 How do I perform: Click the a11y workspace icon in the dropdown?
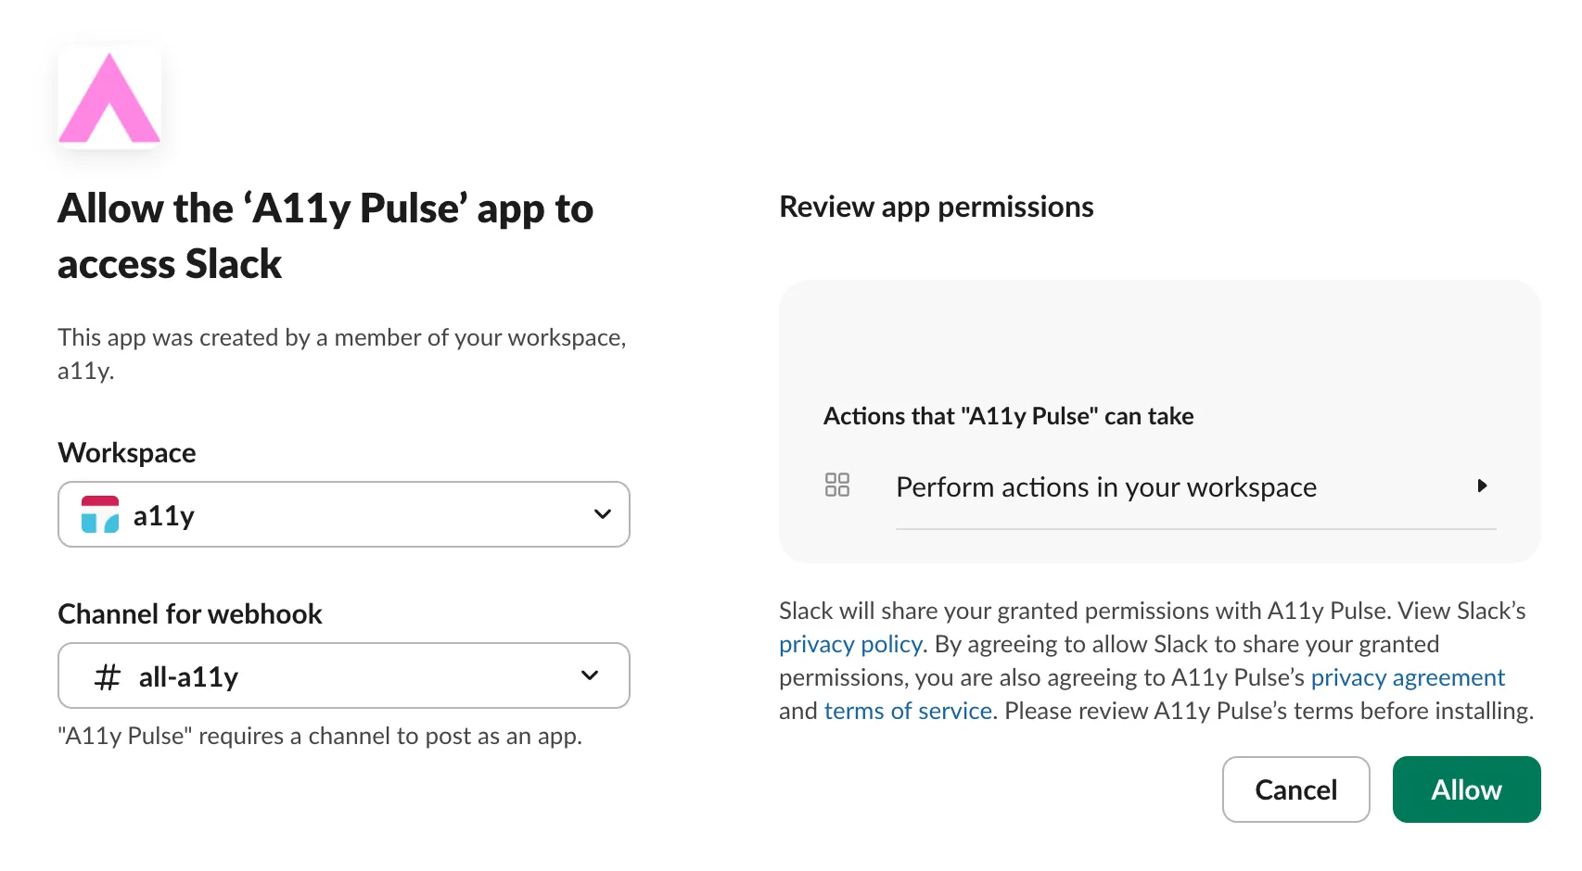coord(102,515)
